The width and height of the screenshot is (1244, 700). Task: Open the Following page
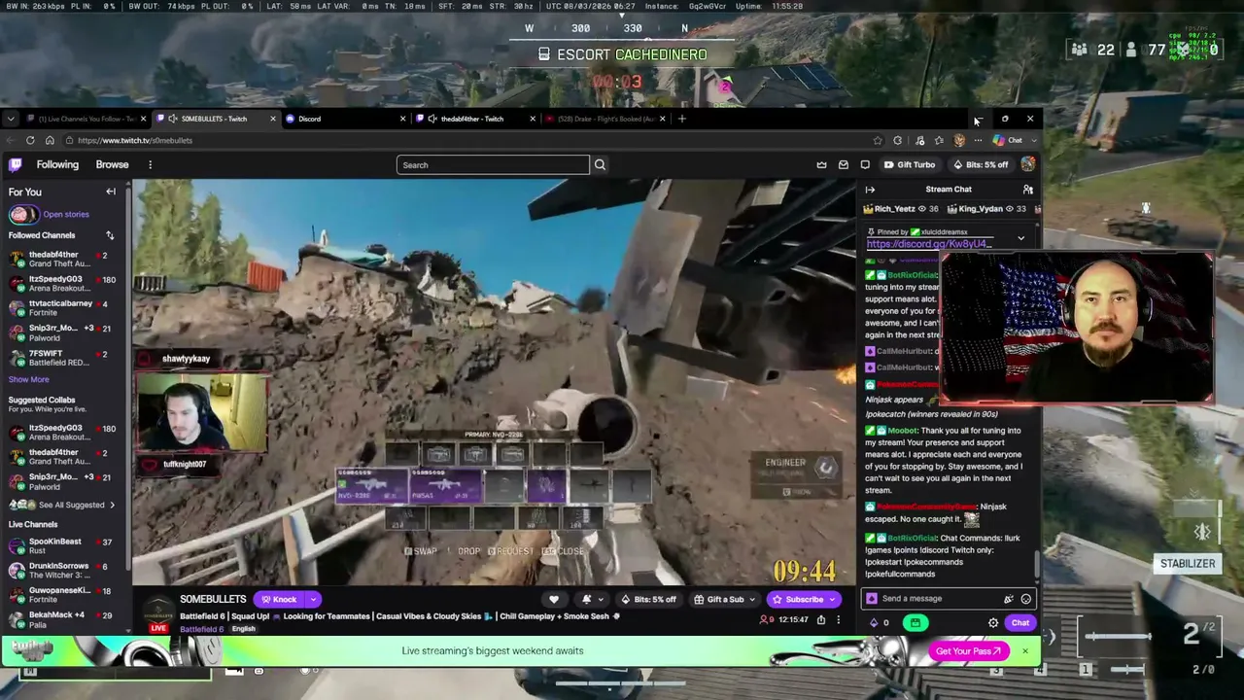pos(57,164)
